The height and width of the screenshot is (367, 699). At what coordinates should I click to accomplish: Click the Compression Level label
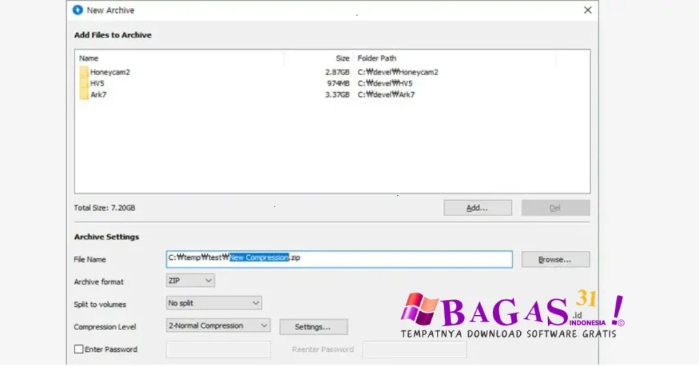tap(104, 327)
